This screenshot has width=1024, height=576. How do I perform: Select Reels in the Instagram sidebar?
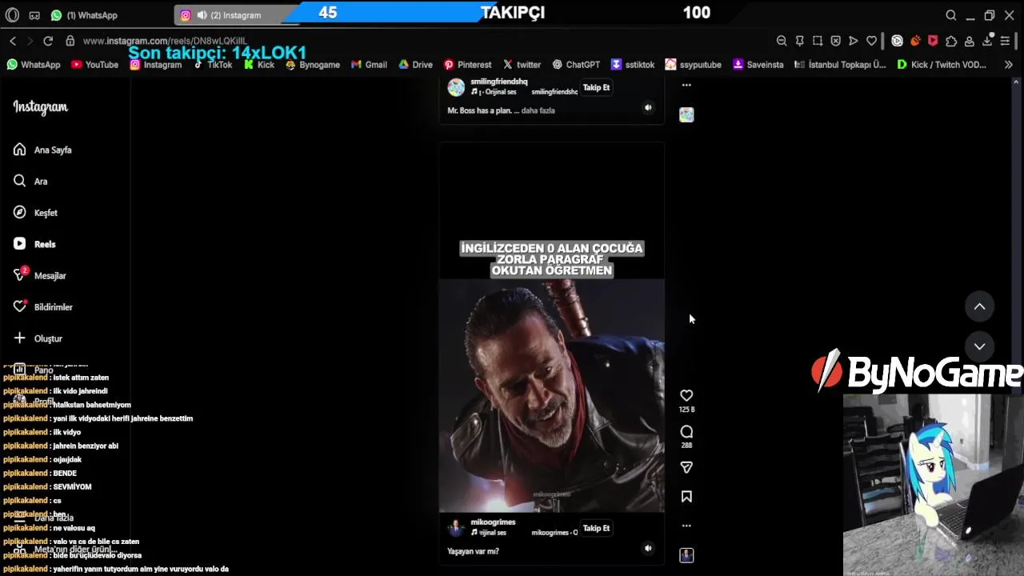35,244
